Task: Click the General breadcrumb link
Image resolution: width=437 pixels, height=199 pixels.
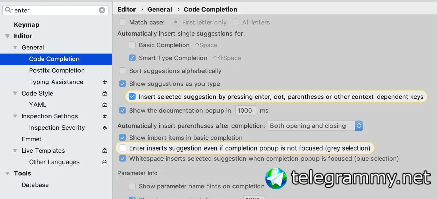Action: tap(159, 9)
